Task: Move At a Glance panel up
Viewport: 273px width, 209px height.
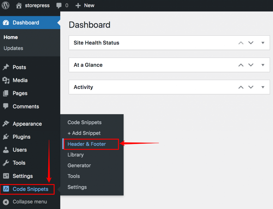Action: point(241,65)
